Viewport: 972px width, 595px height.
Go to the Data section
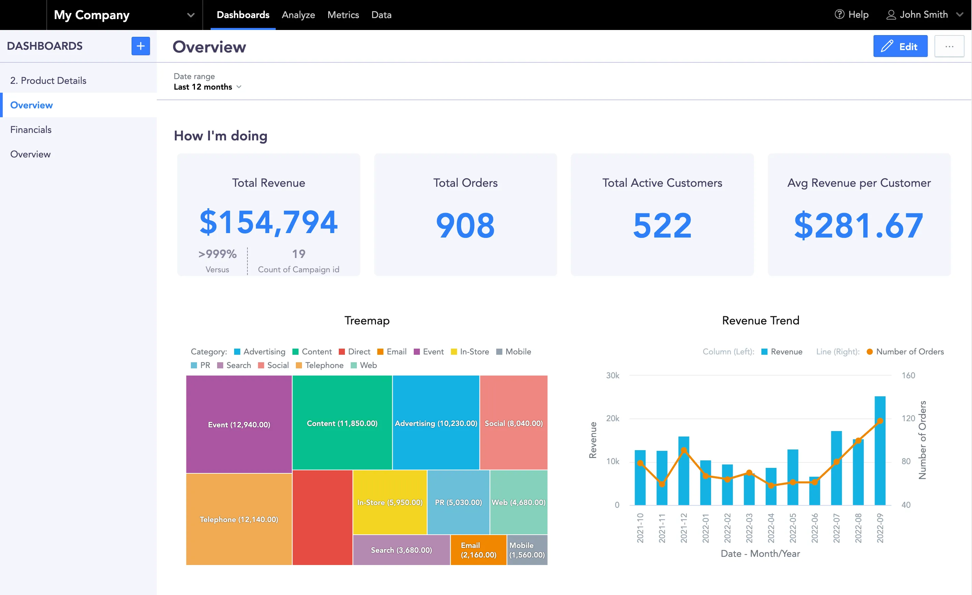pyautogui.click(x=381, y=15)
